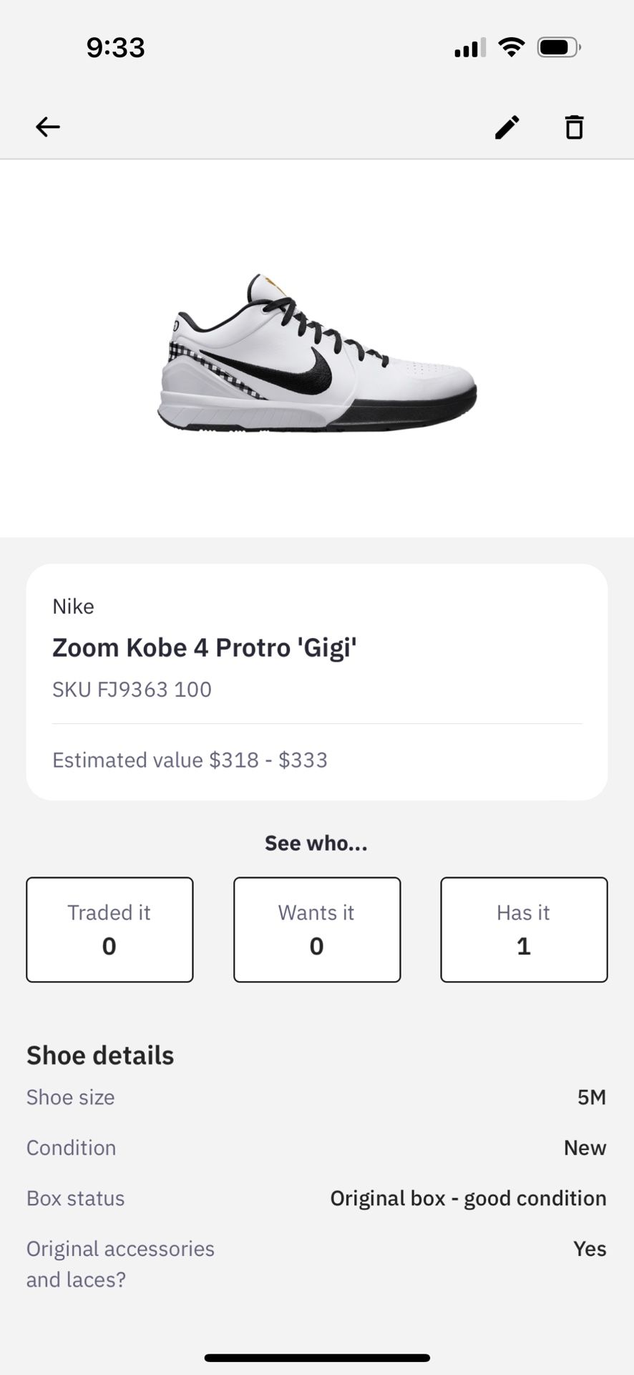Tap the back arrow icon
634x1375 pixels.
point(48,127)
